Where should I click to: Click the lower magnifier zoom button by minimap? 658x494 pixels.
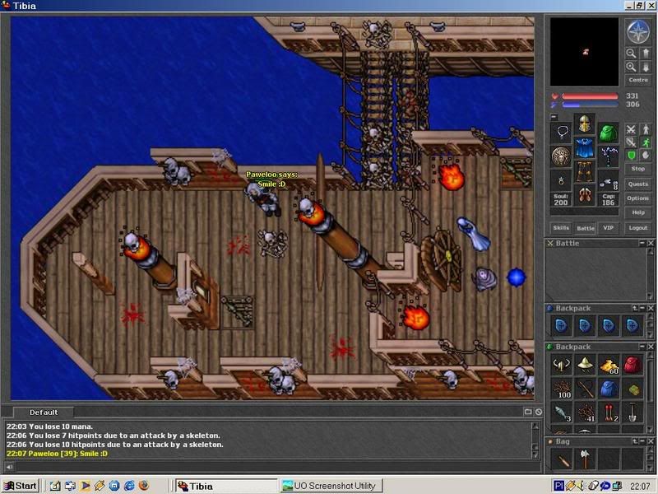pos(631,67)
